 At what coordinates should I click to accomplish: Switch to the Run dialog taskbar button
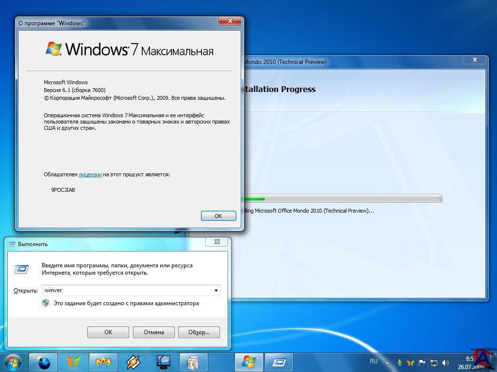click(x=279, y=362)
